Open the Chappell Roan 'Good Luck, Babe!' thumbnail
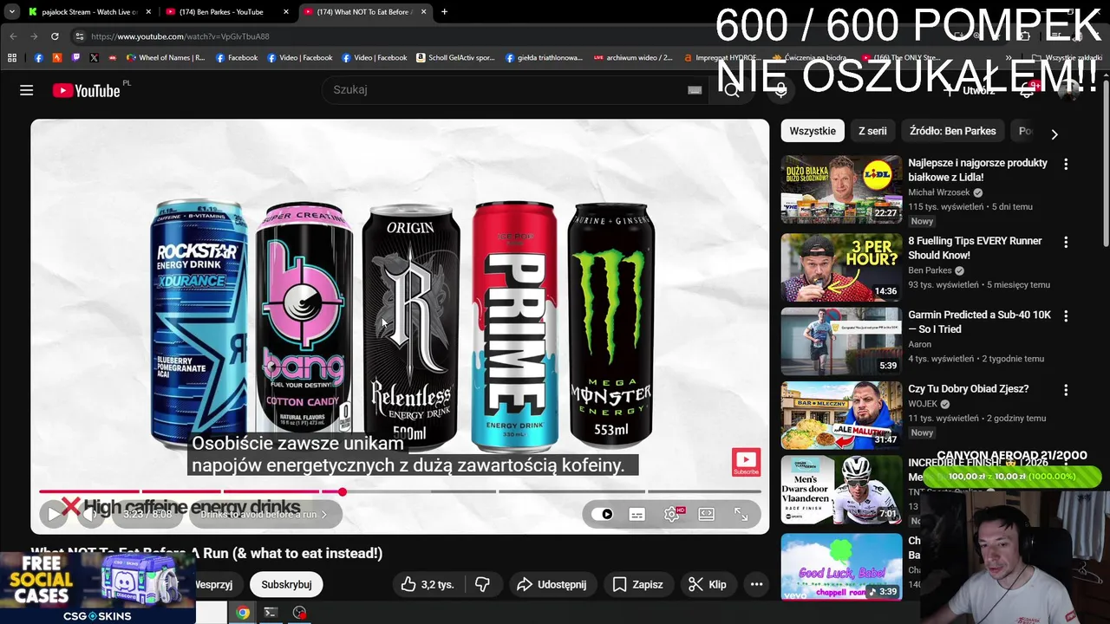This screenshot has height=624, width=1110. click(x=841, y=567)
